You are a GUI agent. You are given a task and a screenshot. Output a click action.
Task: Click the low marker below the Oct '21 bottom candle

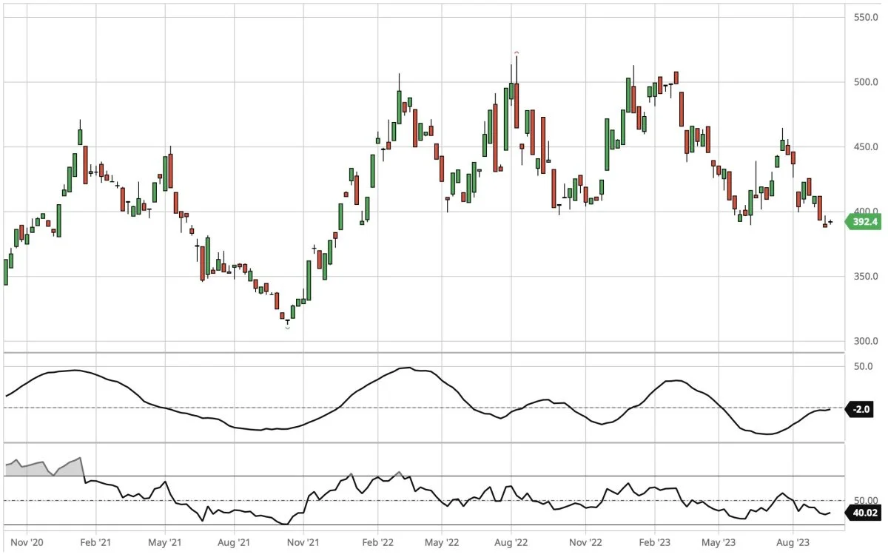click(x=287, y=327)
